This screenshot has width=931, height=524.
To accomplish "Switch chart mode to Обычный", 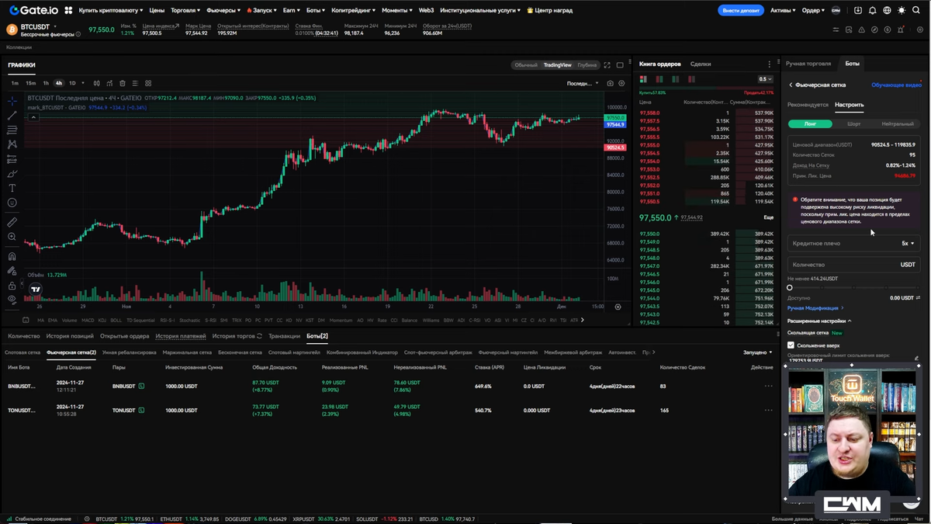I will [x=526, y=65].
